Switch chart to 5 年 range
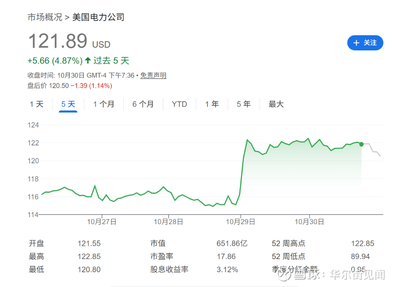Screen dimensions: 397x287 click(x=243, y=104)
